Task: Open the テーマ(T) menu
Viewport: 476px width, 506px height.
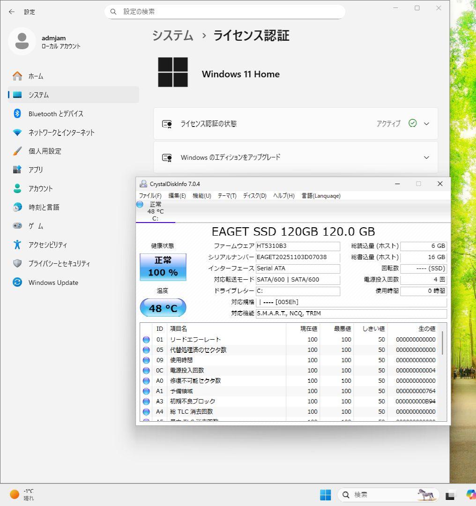Action: pyautogui.click(x=226, y=196)
